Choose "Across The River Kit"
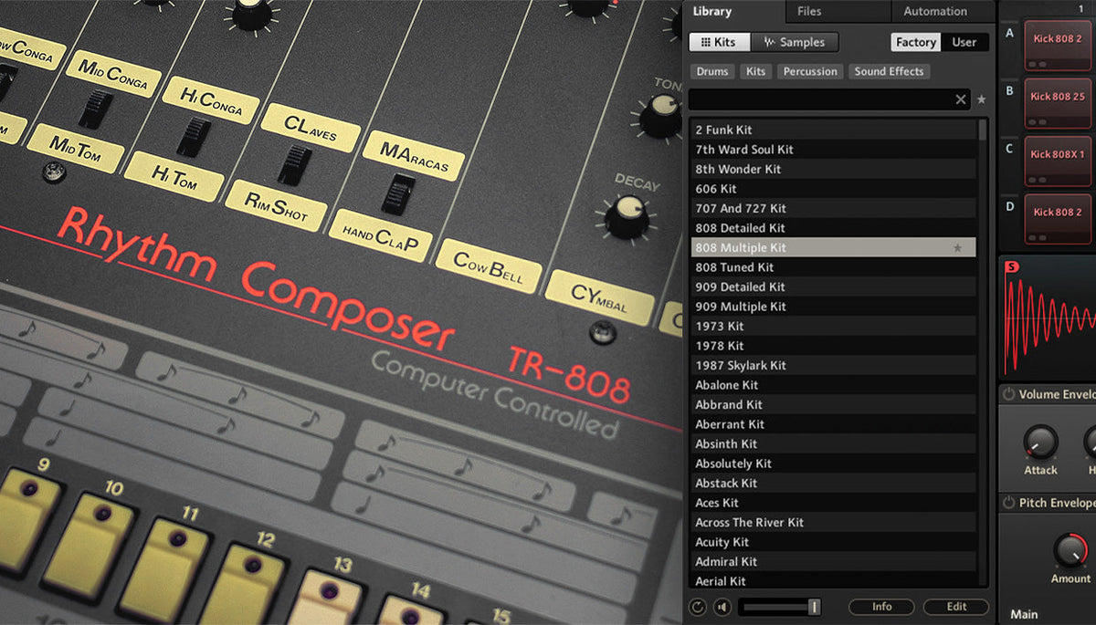This screenshot has height=625, width=1096. [x=833, y=522]
